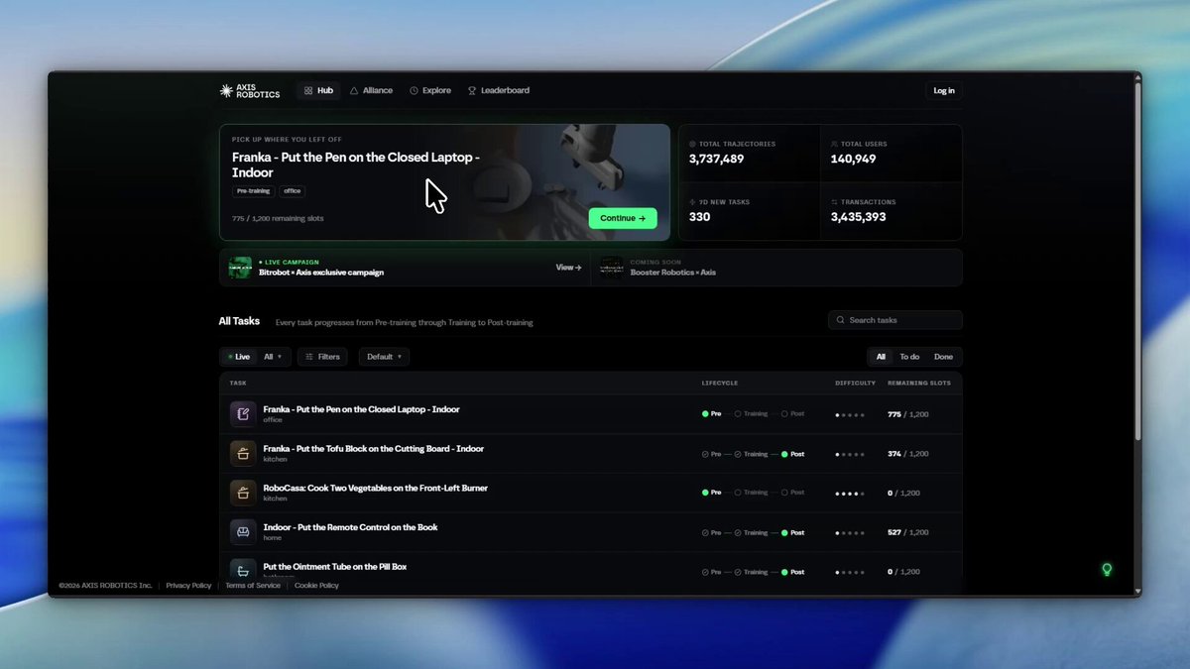The image size is (1190, 669).
Task: Click the Pre-training tag on the featured card
Action: (x=254, y=191)
